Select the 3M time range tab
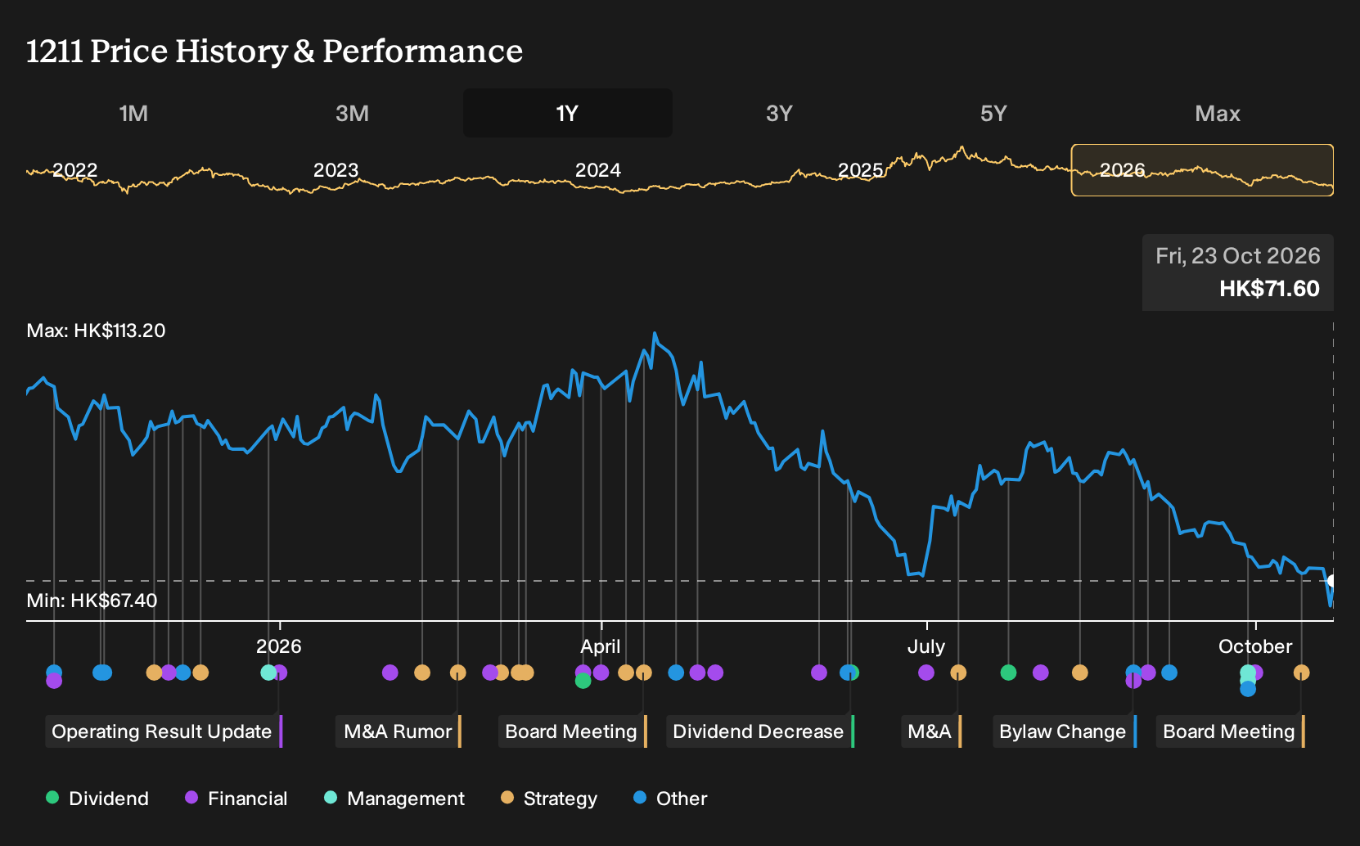Screen dimensions: 1360x846 [352, 113]
